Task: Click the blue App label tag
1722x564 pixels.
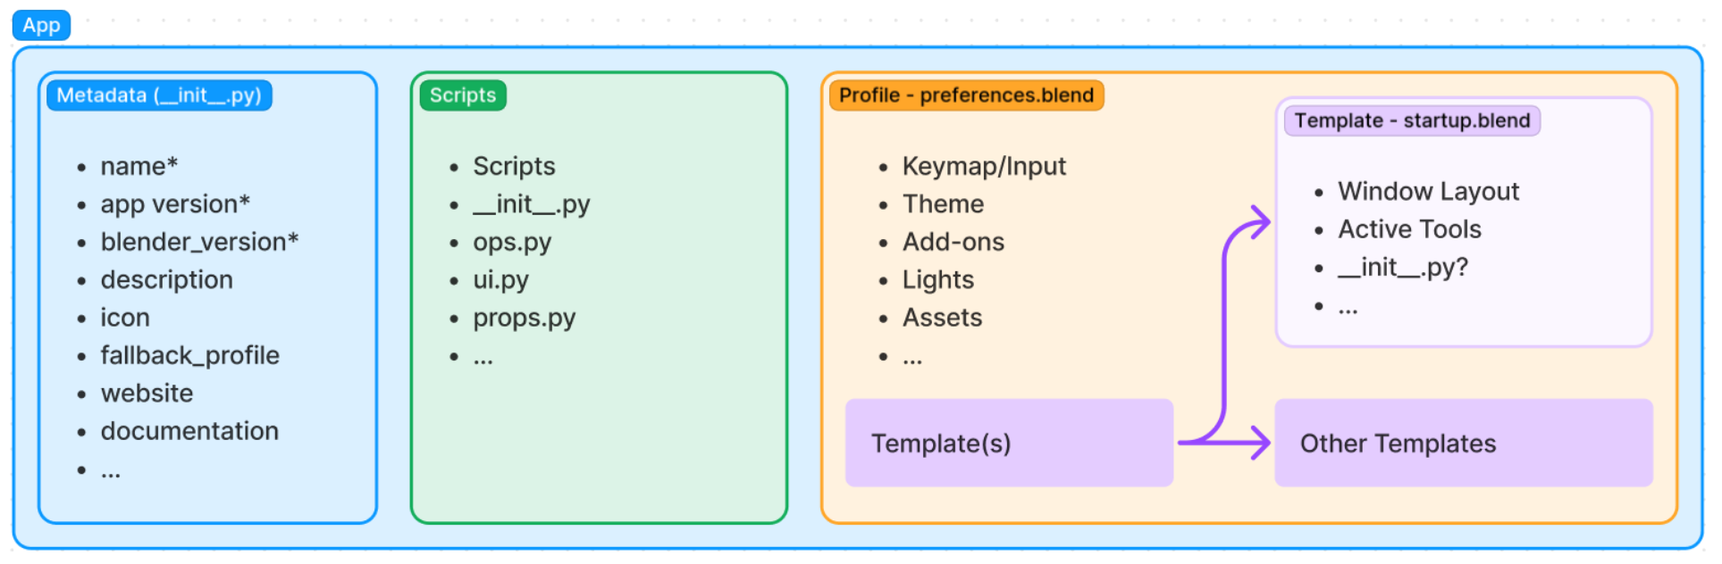Action: pyautogui.click(x=41, y=25)
